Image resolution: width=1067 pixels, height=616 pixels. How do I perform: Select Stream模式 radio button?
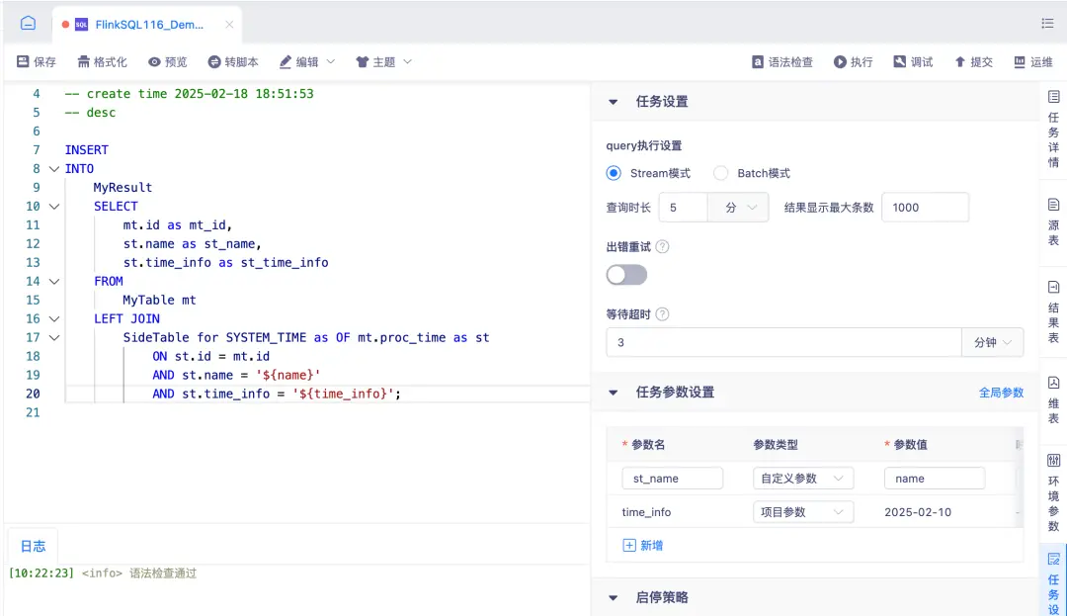614,173
